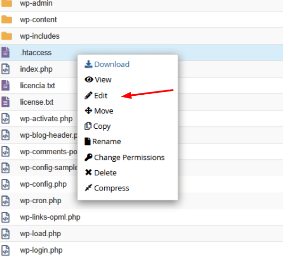Click the Copy pages icon

(x=88, y=126)
